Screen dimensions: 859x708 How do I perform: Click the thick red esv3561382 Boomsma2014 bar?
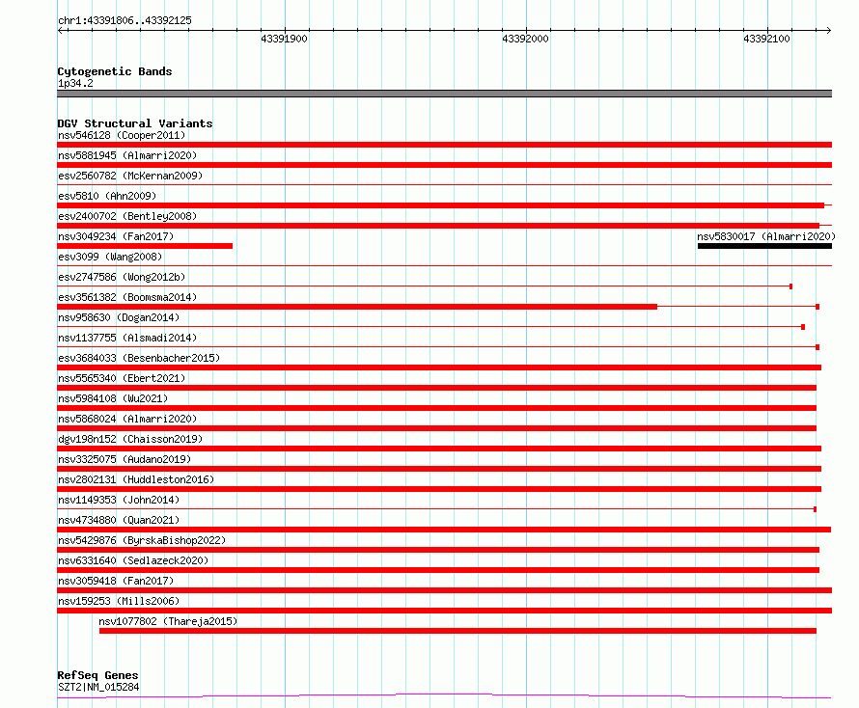point(357,307)
